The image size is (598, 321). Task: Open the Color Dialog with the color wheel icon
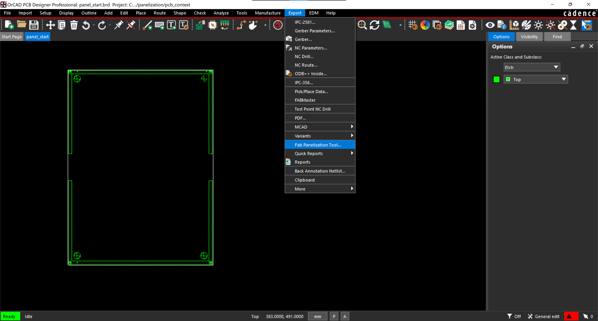(425, 25)
